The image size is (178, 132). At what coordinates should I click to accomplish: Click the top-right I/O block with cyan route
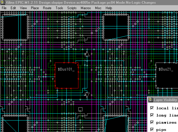point(116,27)
